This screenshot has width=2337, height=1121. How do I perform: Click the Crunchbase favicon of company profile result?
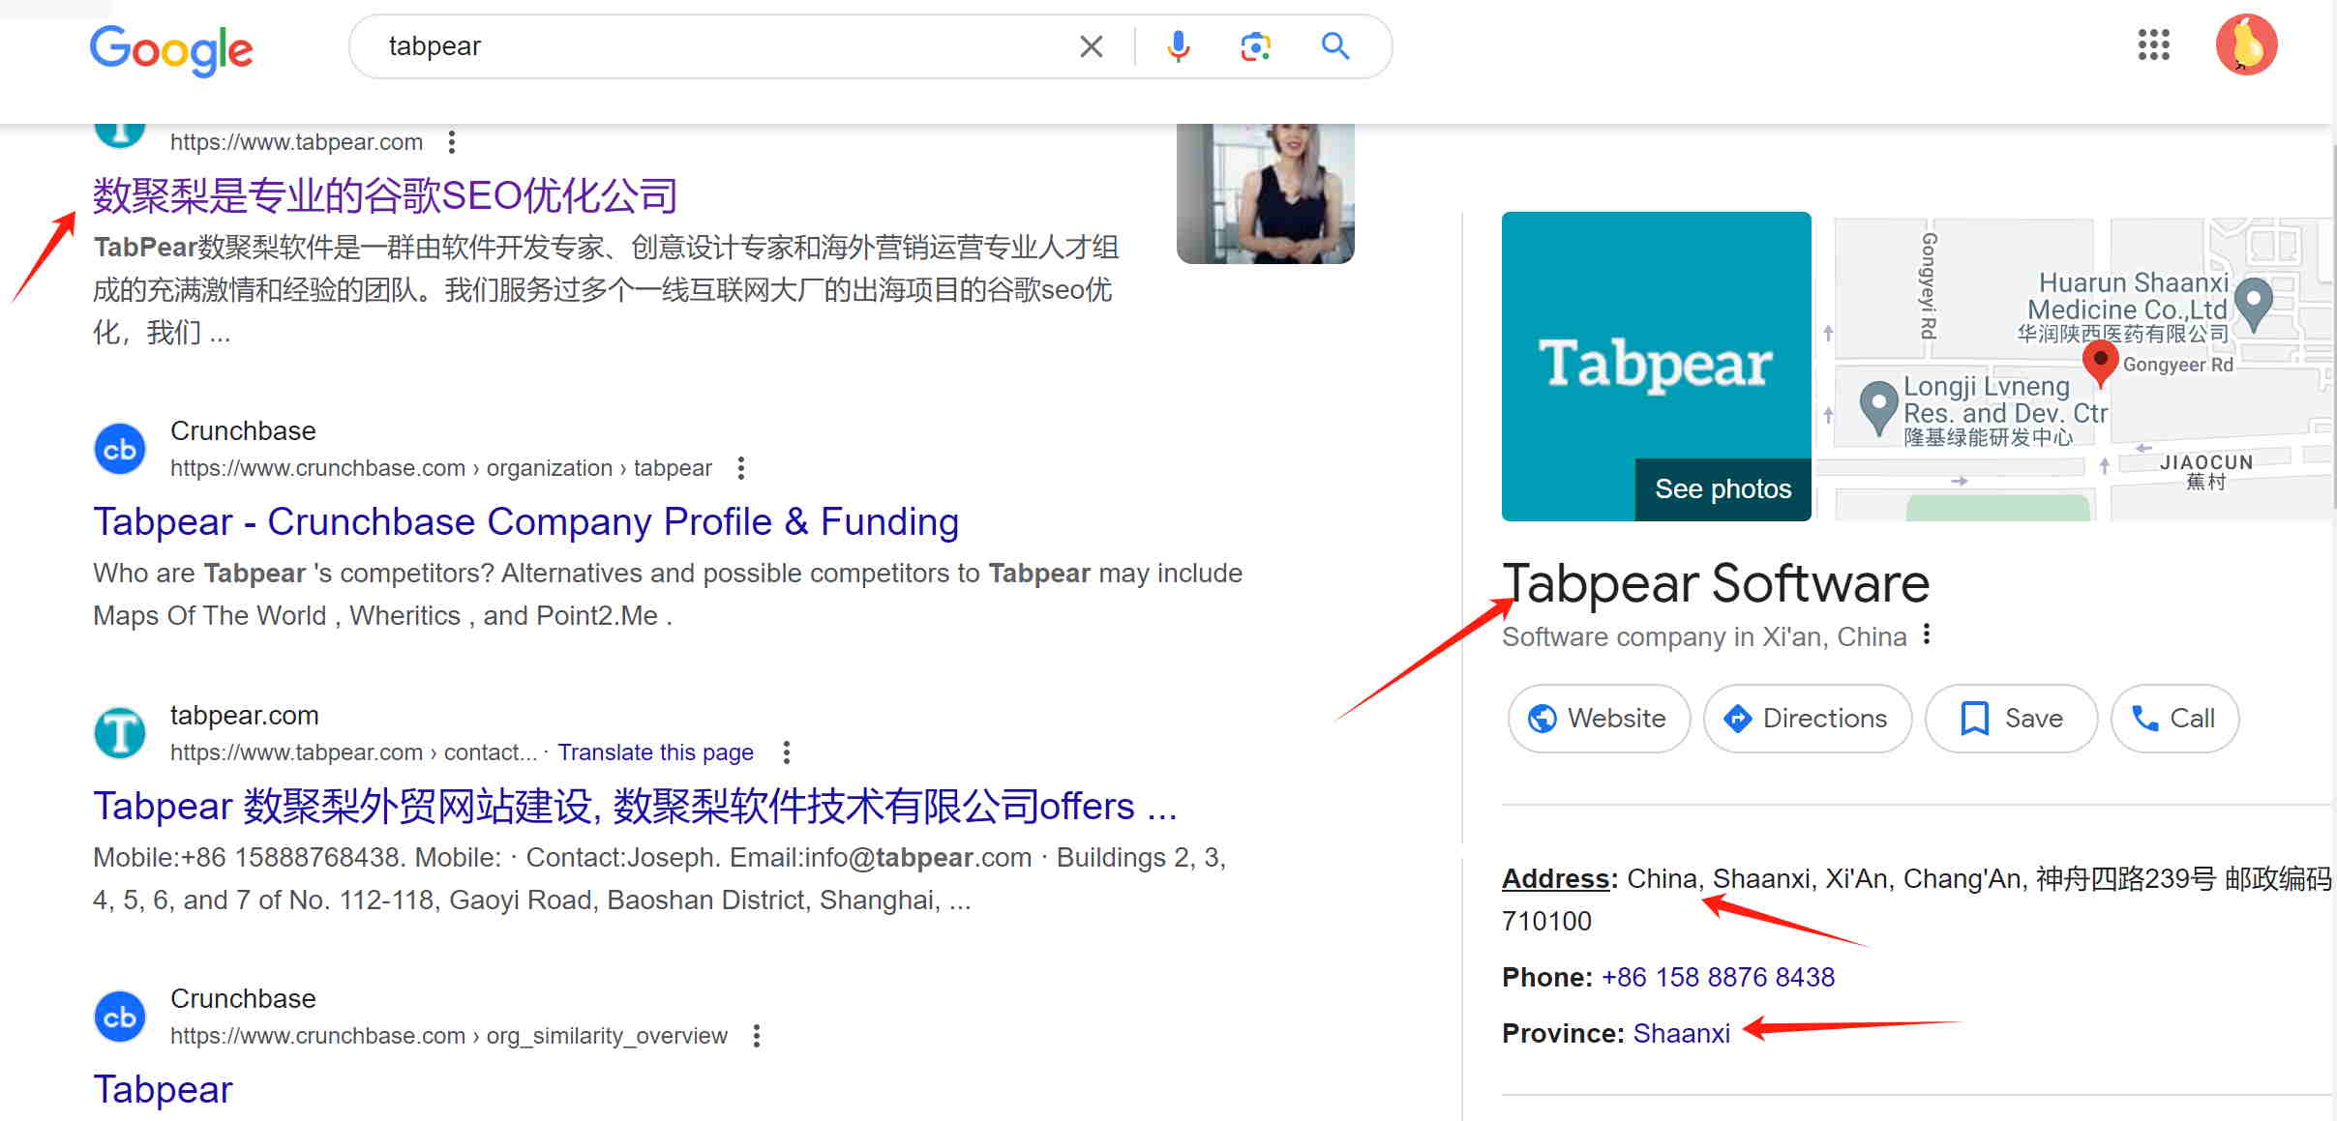pyautogui.click(x=120, y=449)
